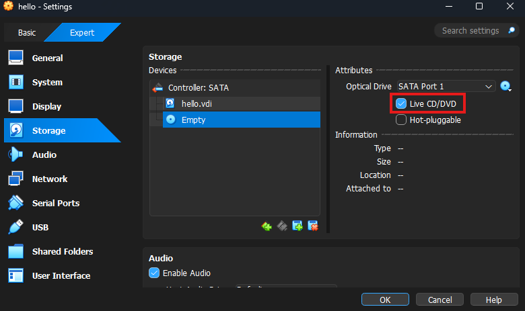The image size is (525, 311).
Task: Go to the Network settings category
Action: click(50, 179)
